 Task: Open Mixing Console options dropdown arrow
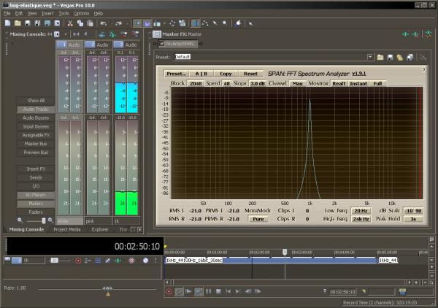(x=66, y=34)
